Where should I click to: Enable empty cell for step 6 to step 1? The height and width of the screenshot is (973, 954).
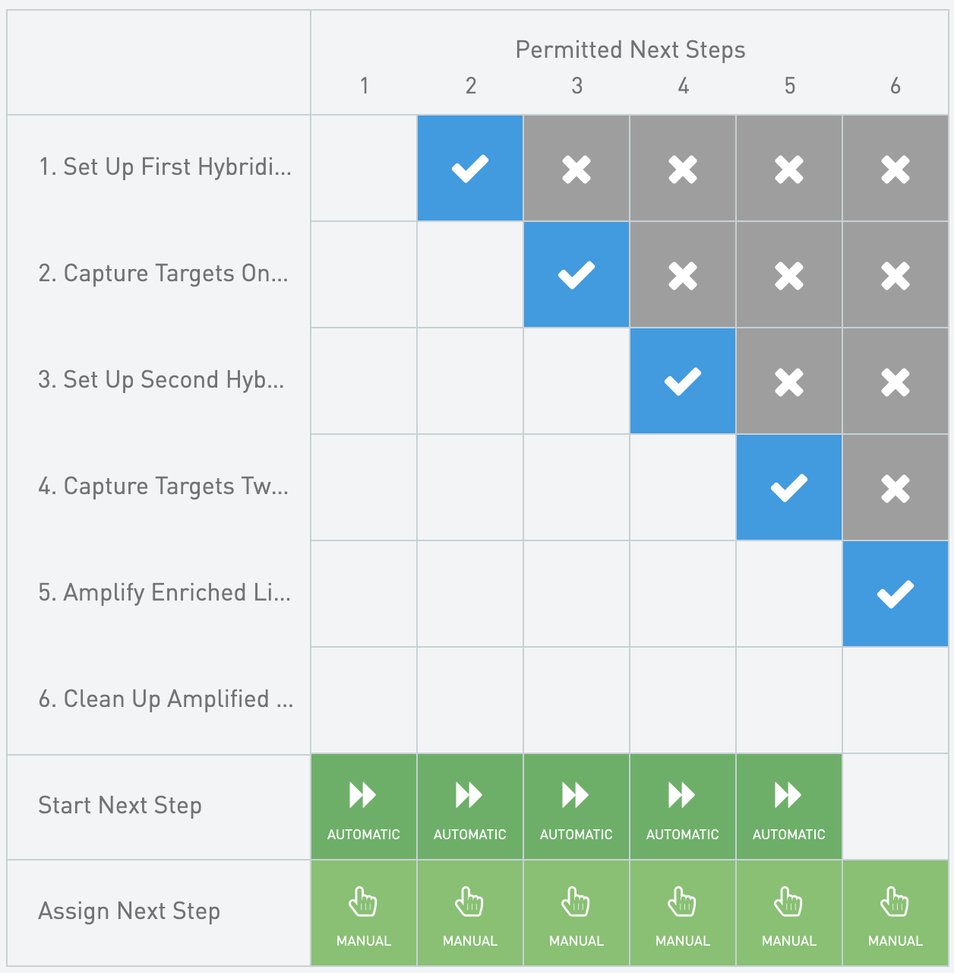(364, 700)
